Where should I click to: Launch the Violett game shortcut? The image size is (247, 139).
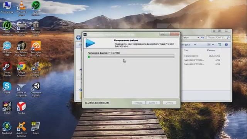pyautogui.click(x=7, y=108)
